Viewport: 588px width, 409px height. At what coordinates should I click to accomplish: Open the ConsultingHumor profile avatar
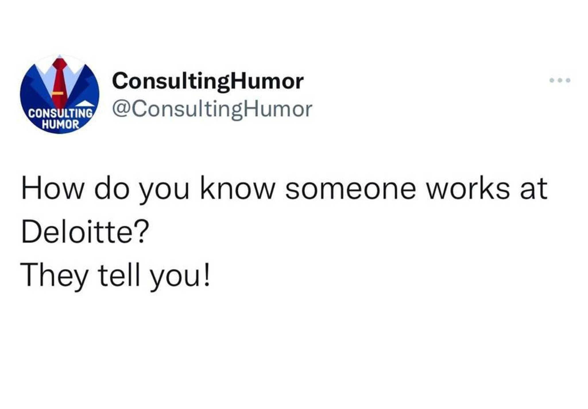(x=59, y=94)
